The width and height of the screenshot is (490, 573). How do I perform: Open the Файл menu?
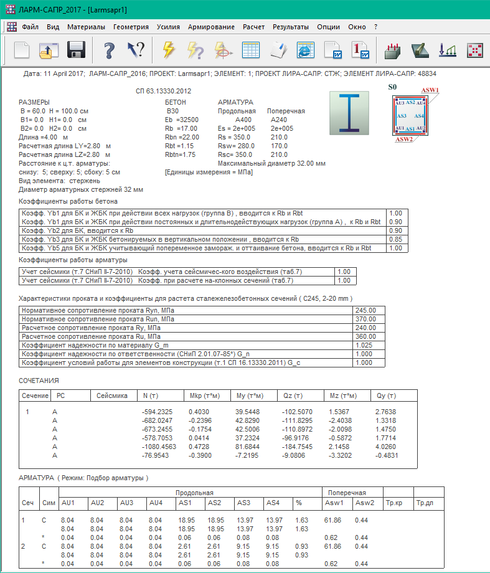[x=30, y=27]
